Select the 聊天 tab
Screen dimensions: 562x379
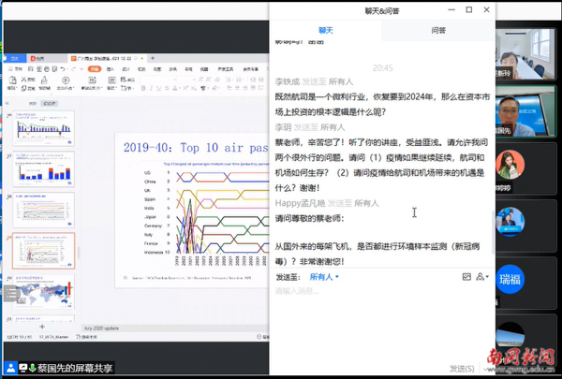tap(325, 30)
